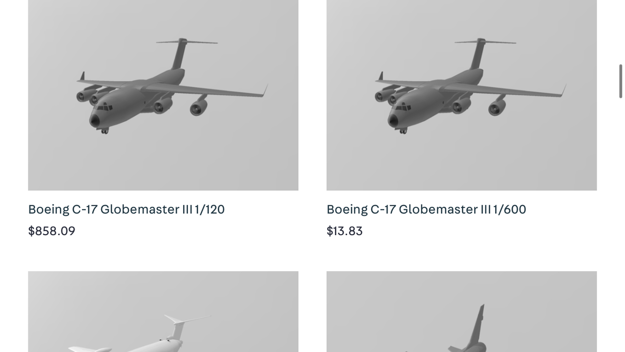Click the Boeing C-17 Globemaster III 1/120 title

click(x=126, y=209)
